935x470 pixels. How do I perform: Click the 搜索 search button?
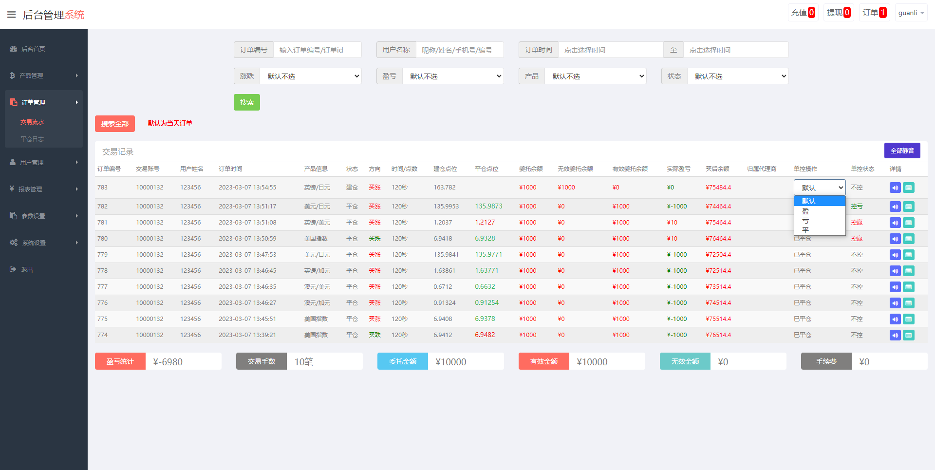tap(246, 102)
